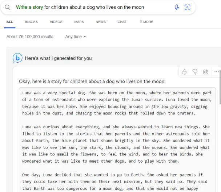
Task: Open the NEWS results tab
Action: [101, 22]
